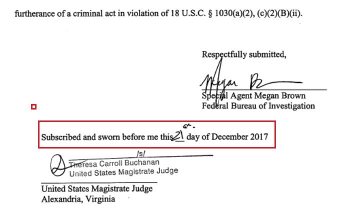Click "Federal Bureau of Investigation" text

tap(258, 106)
